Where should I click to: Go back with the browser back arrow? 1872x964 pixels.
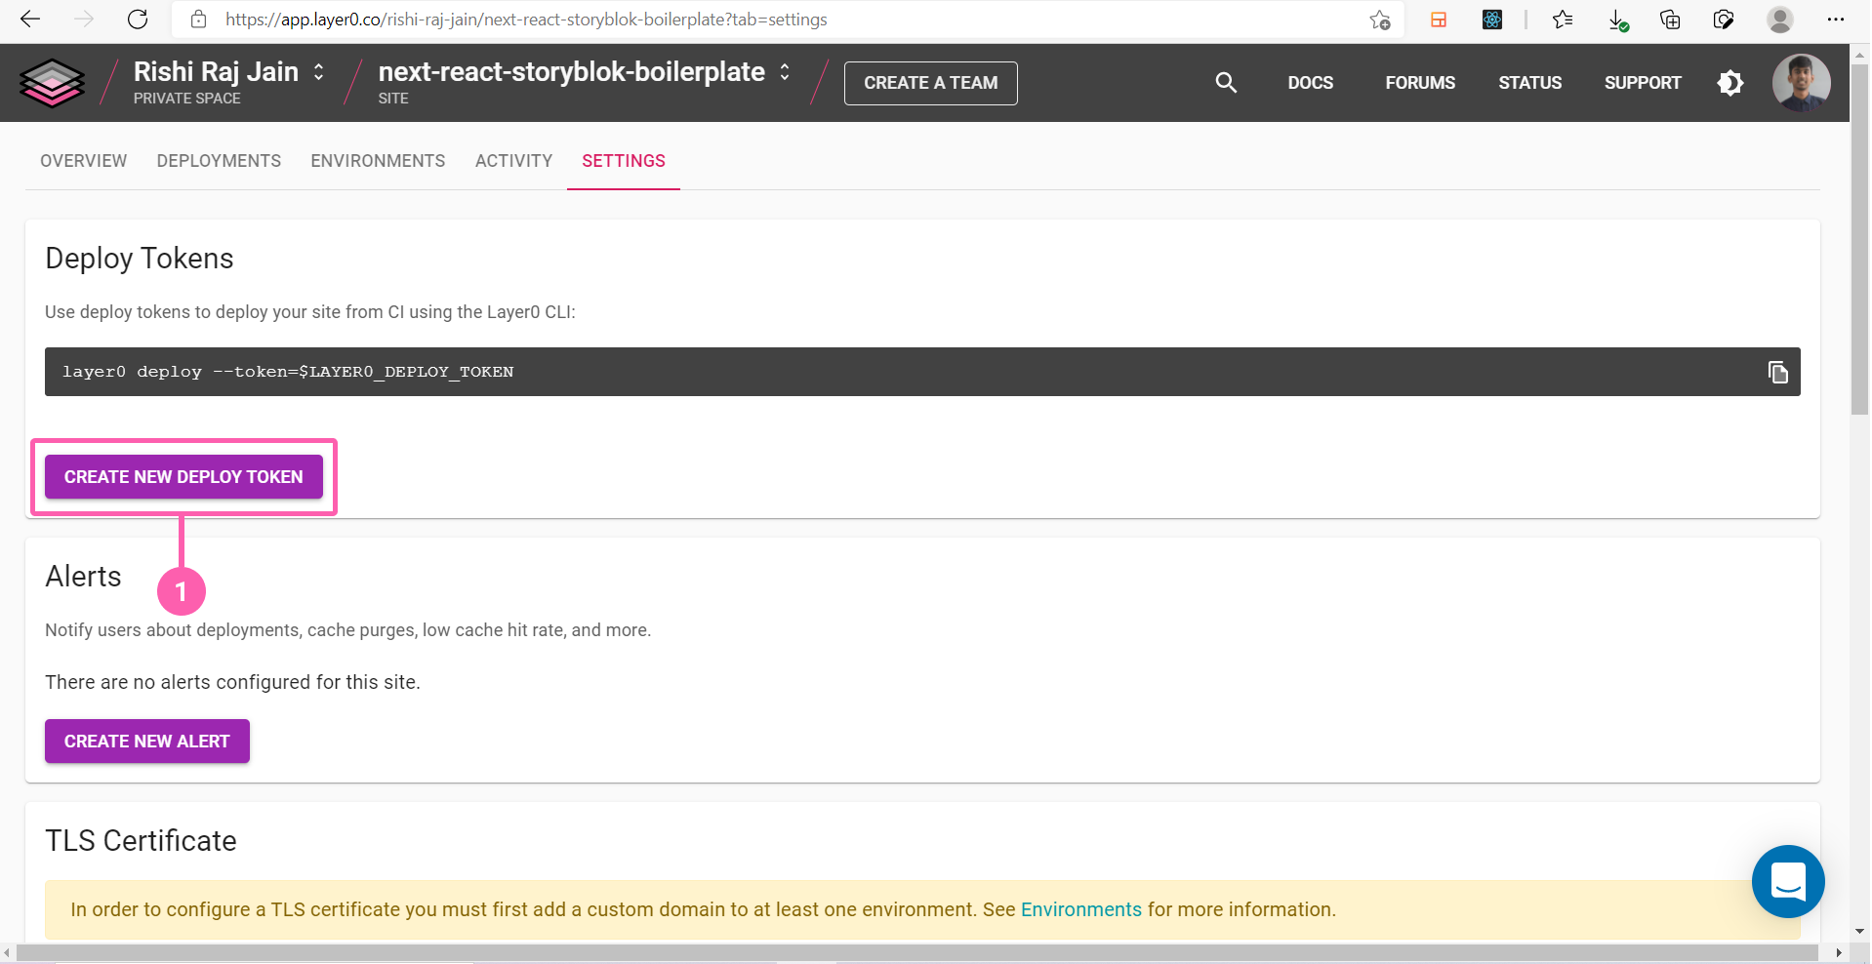[x=30, y=20]
